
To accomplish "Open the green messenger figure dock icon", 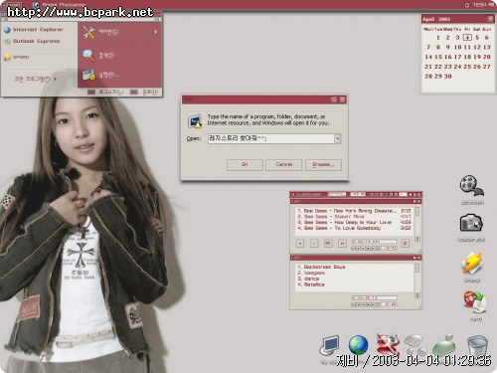I will tap(445, 345).
